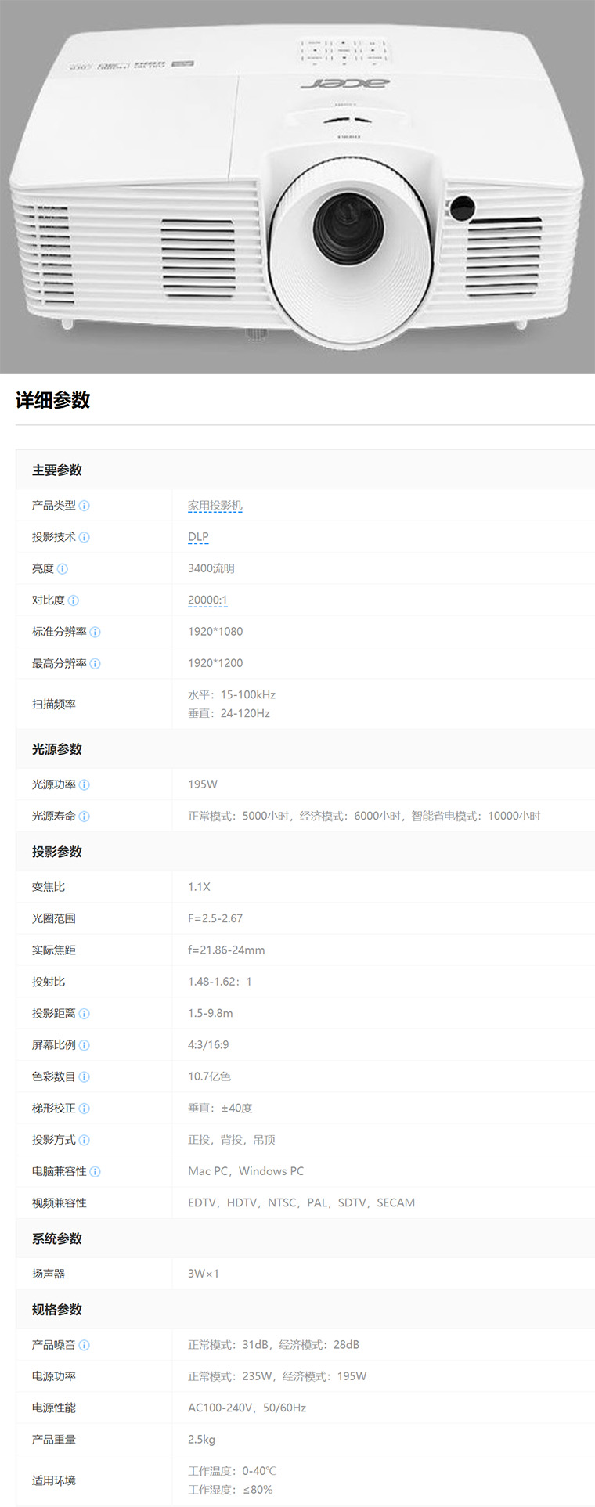Select the AC100-240V，50/60Hz value

(x=247, y=1408)
